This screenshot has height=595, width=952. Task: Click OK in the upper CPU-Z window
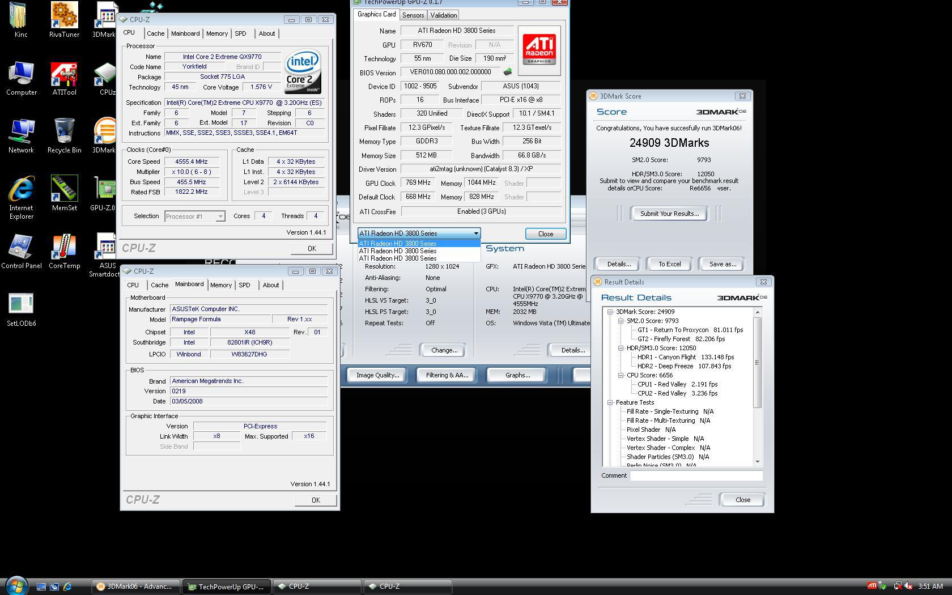pyautogui.click(x=312, y=249)
